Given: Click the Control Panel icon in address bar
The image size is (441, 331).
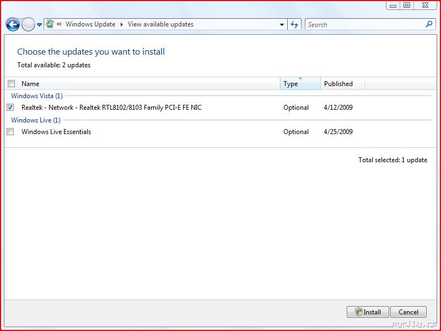Looking at the screenshot, I should tap(50, 24).
